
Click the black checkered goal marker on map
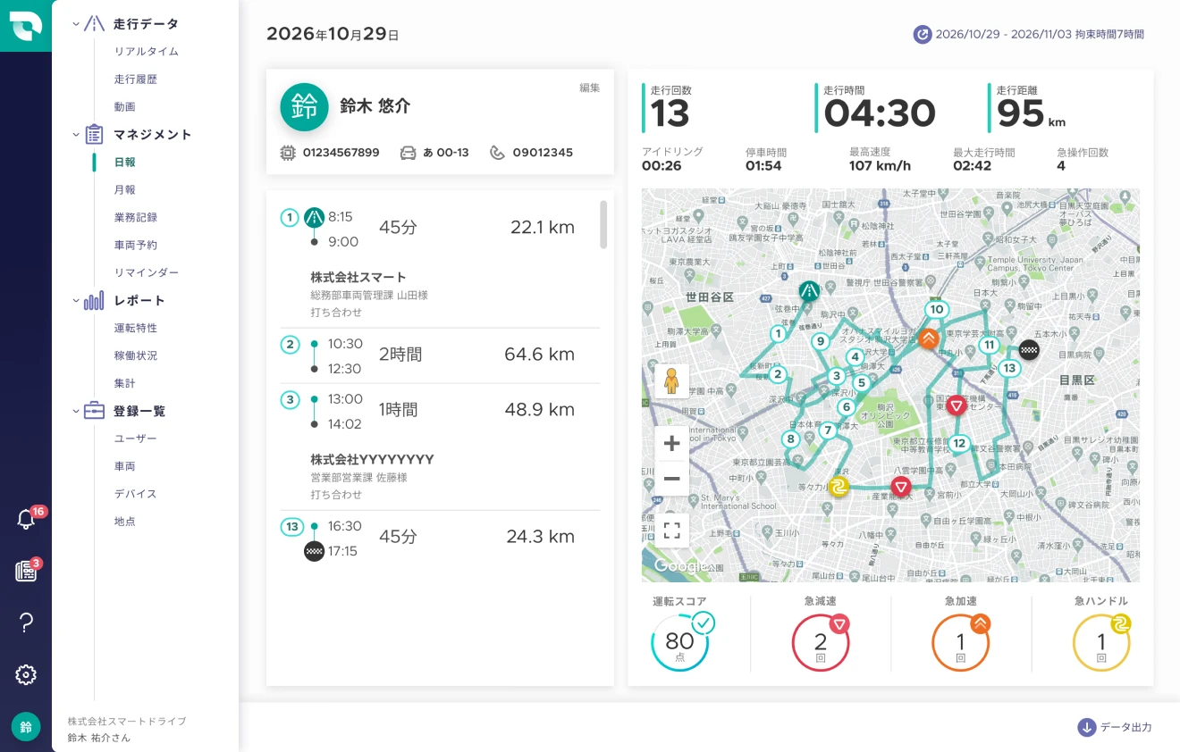pos(1029,350)
